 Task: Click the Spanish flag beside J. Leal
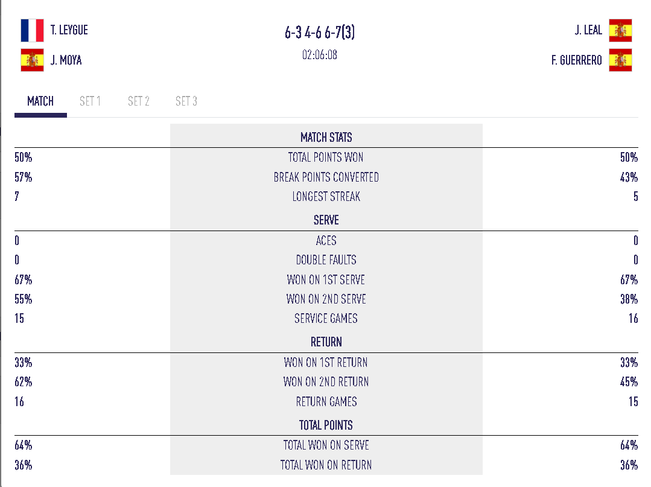coord(620,30)
